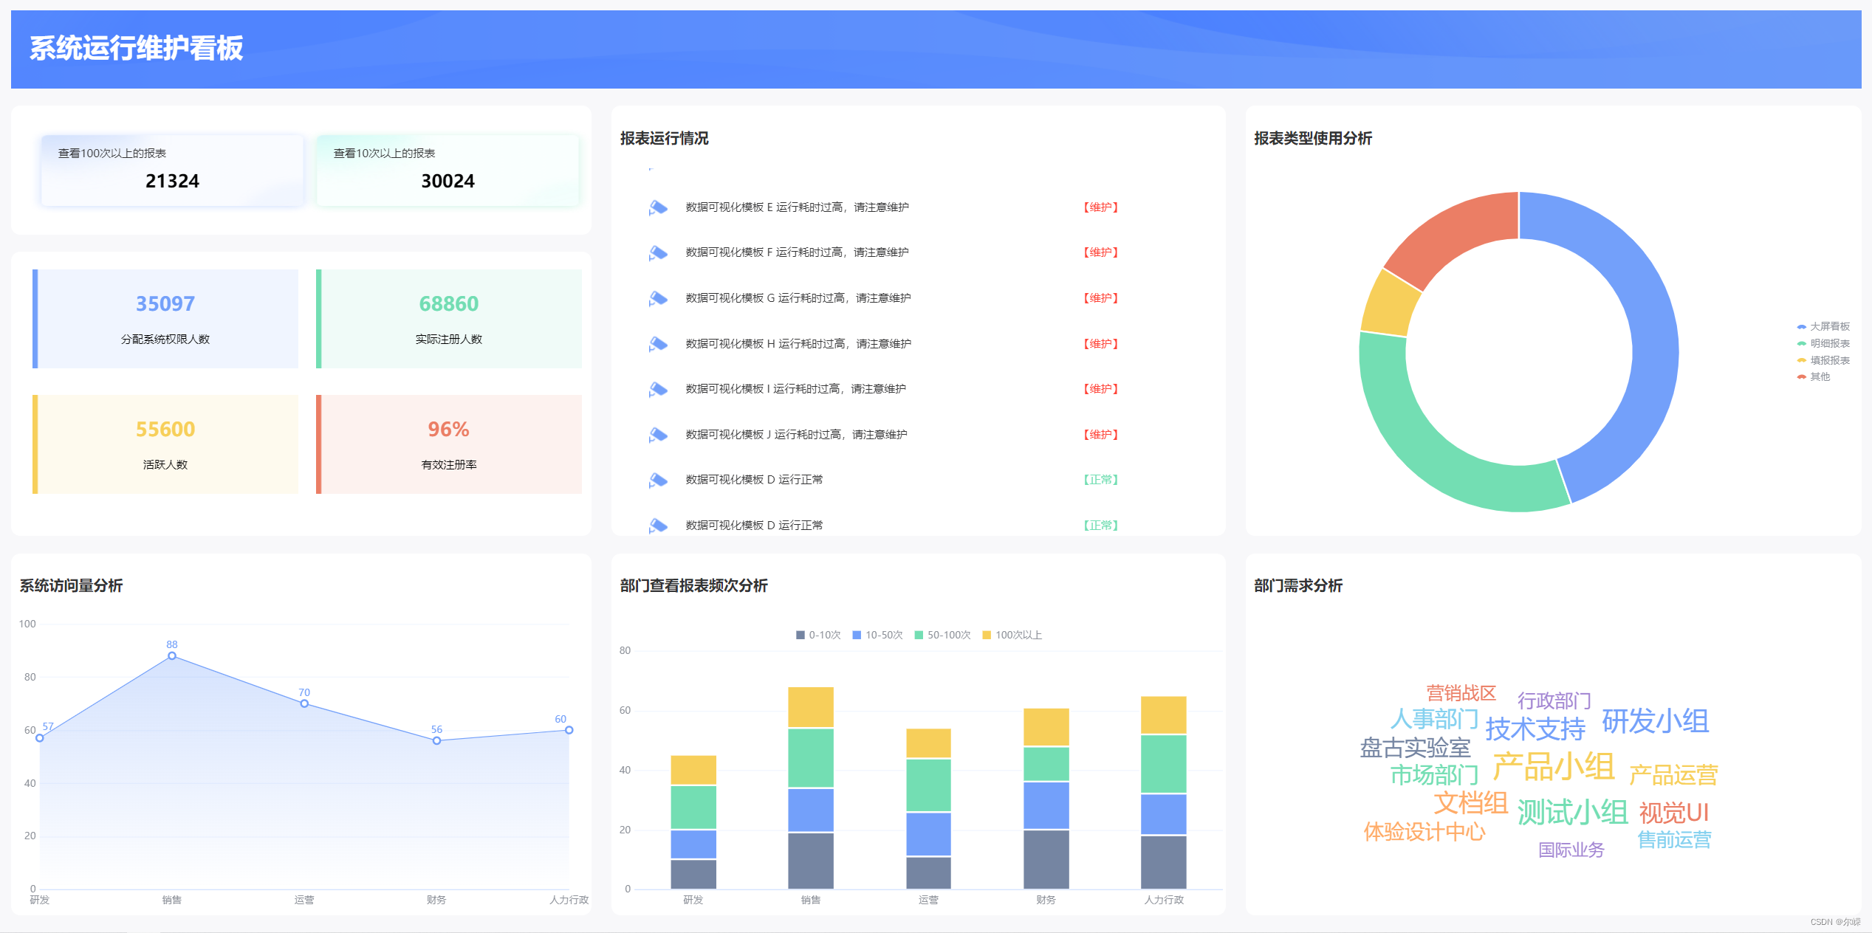Click the flag icon beside template E row

[657, 208]
